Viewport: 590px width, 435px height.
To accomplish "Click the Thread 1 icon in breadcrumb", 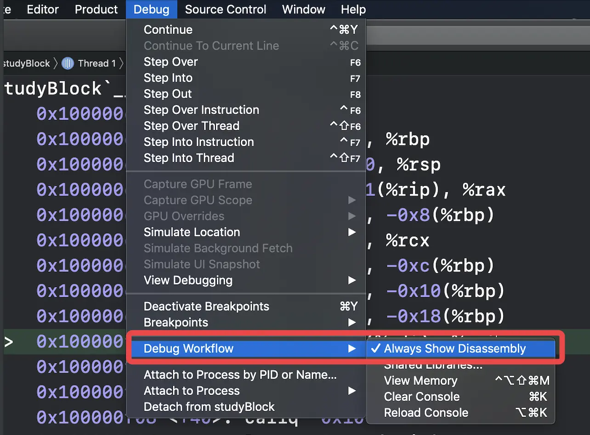I will click(x=68, y=63).
